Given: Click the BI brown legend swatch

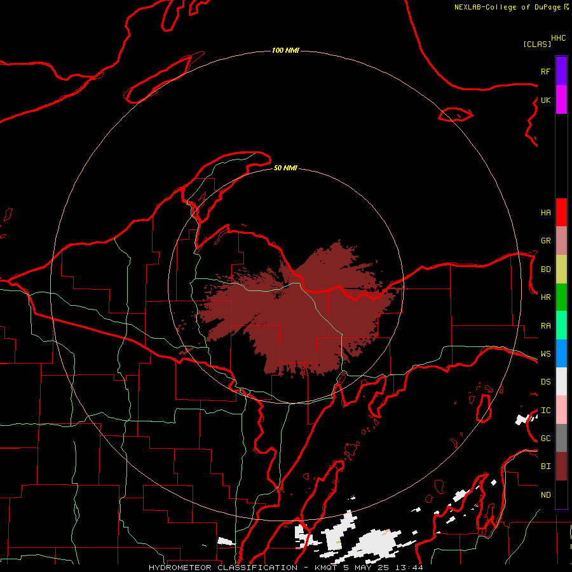Looking at the screenshot, I should (x=561, y=466).
